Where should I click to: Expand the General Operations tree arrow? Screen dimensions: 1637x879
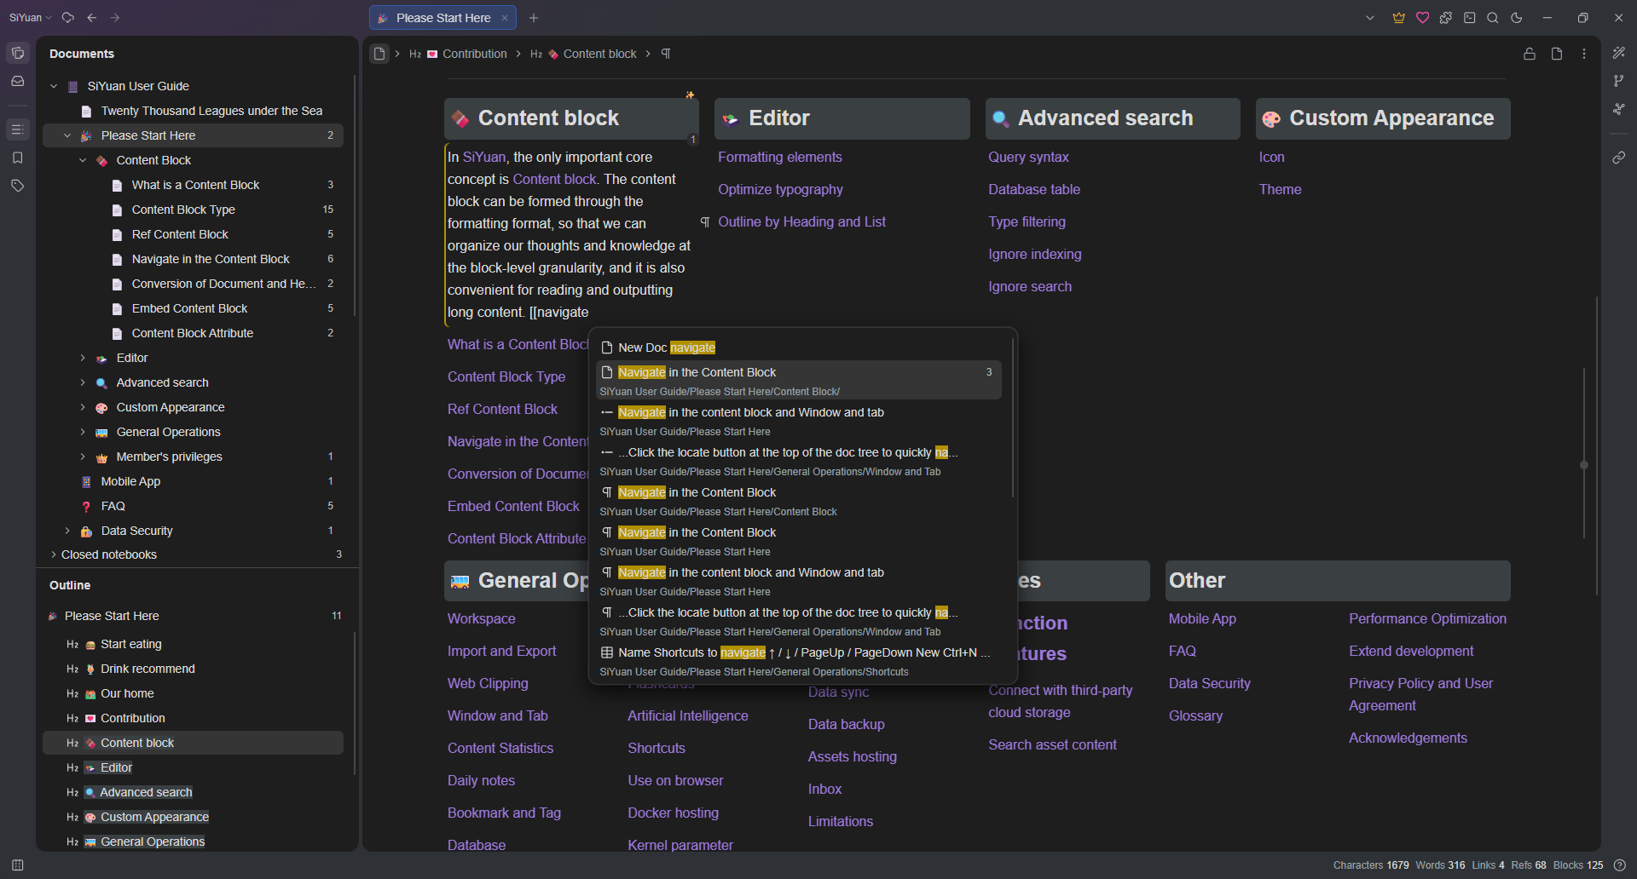pyautogui.click(x=83, y=432)
